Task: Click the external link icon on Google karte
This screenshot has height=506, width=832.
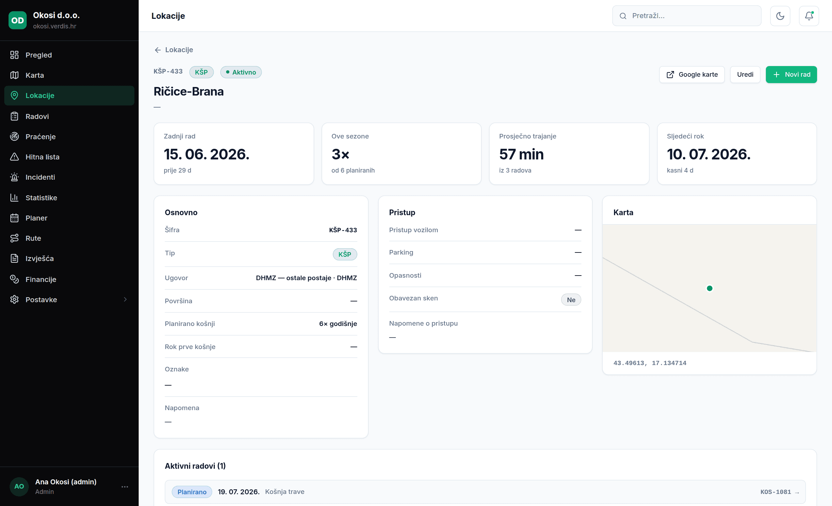Action: click(x=670, y=75)
